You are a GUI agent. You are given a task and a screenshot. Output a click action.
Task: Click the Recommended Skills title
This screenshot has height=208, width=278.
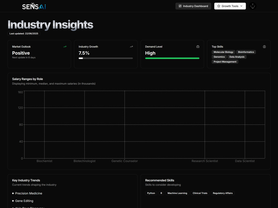[160, 180]
